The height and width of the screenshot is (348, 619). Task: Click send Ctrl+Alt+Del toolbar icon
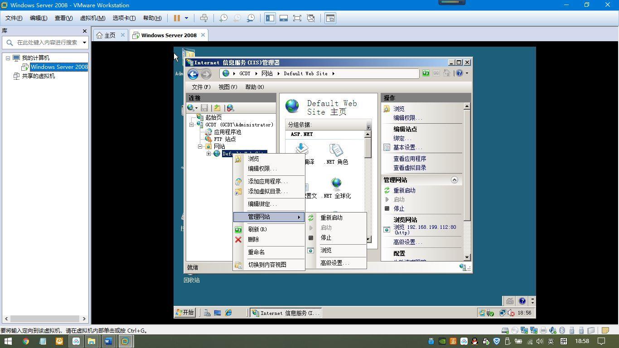click(x=204, y=18)
